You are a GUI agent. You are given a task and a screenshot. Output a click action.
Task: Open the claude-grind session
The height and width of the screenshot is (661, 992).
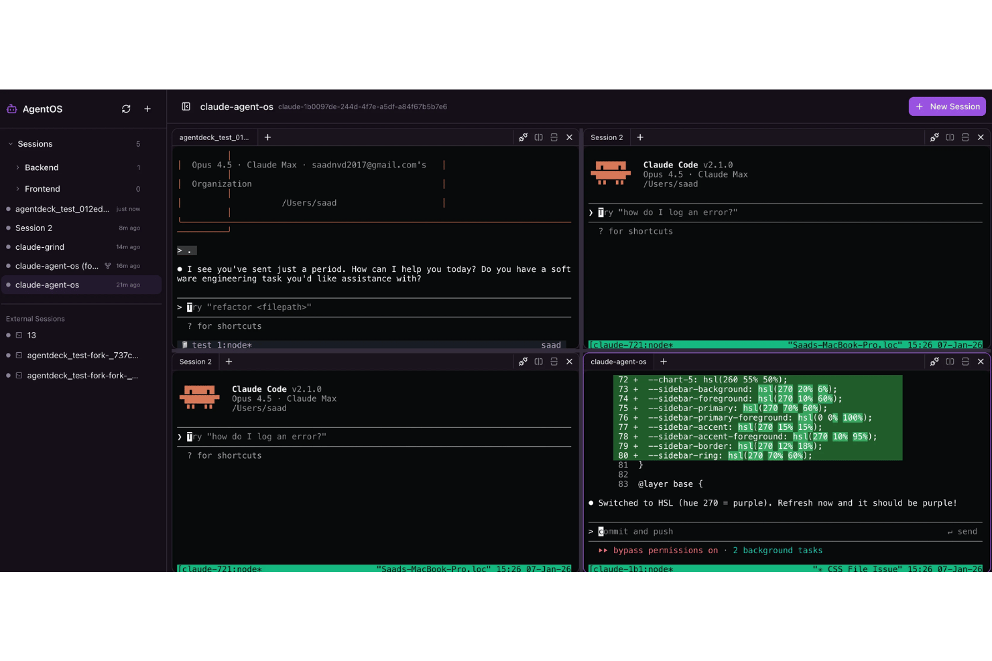80,247
